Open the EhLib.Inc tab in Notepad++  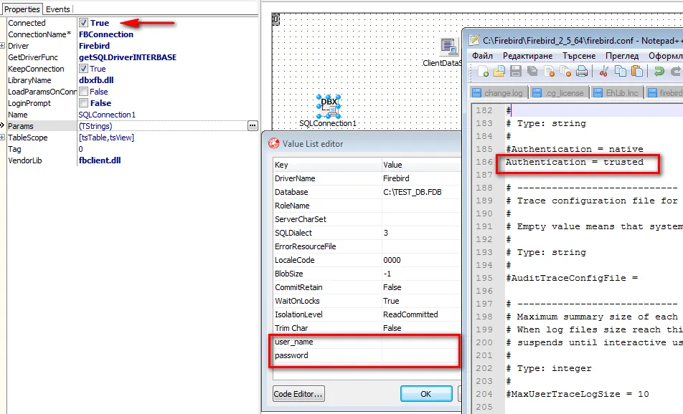(618, 92)
